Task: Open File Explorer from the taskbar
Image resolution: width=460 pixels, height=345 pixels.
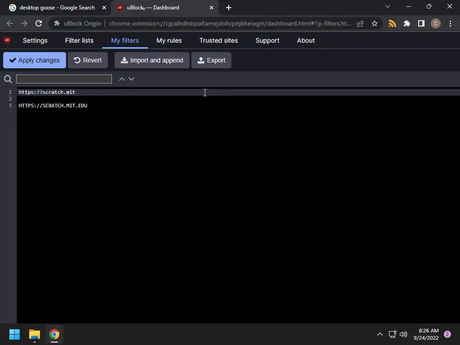Action: click(34, 334)
